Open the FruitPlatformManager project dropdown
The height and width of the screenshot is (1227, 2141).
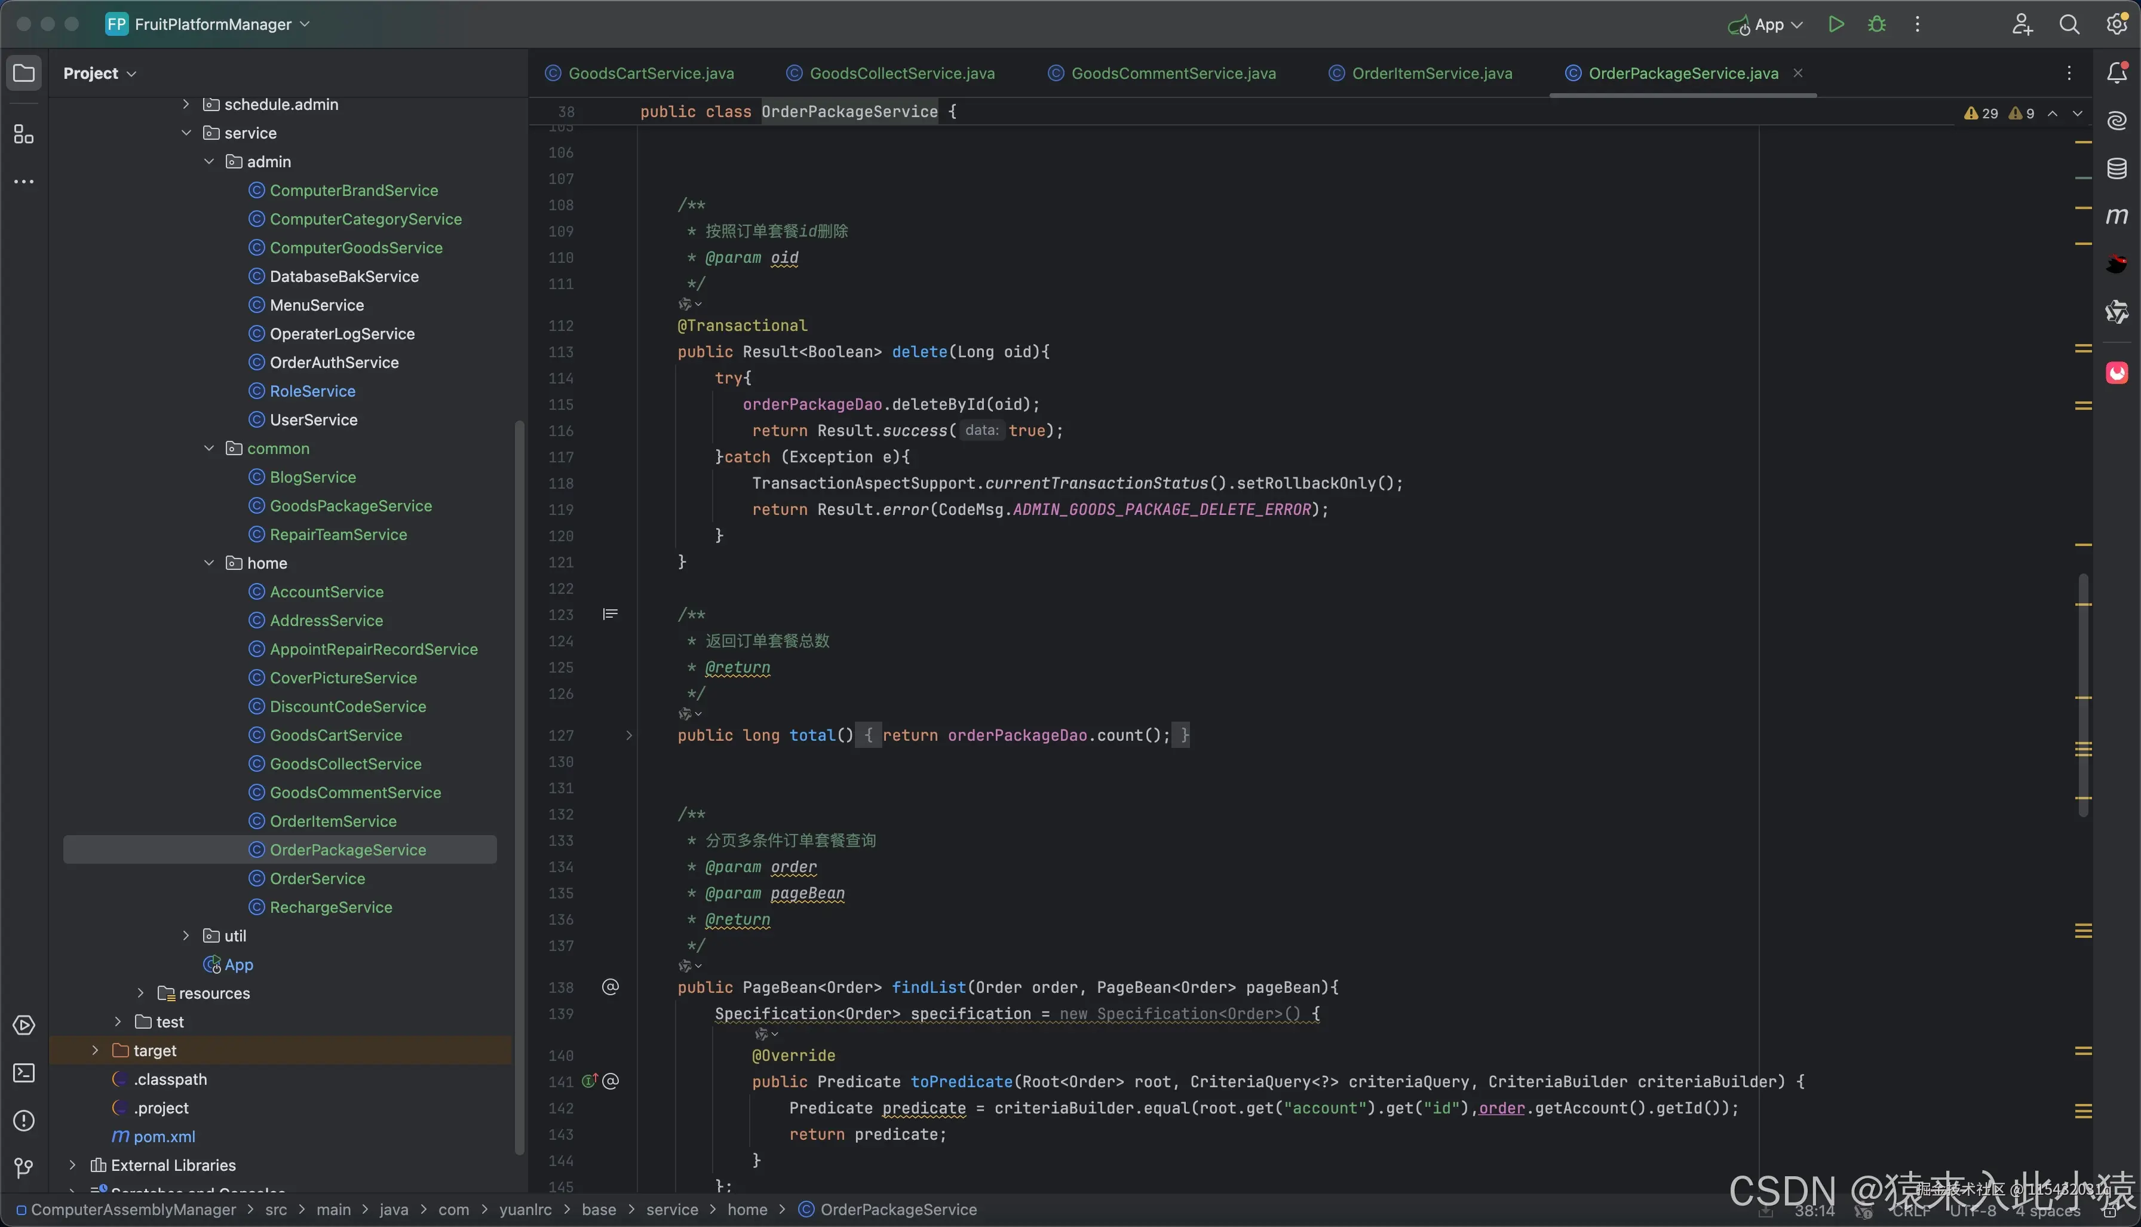coord(212,24)
